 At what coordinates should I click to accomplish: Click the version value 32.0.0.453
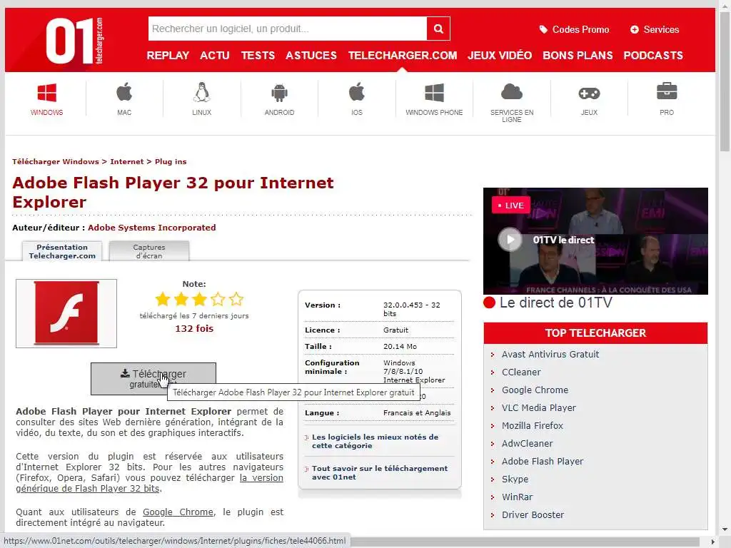(411, 309)
